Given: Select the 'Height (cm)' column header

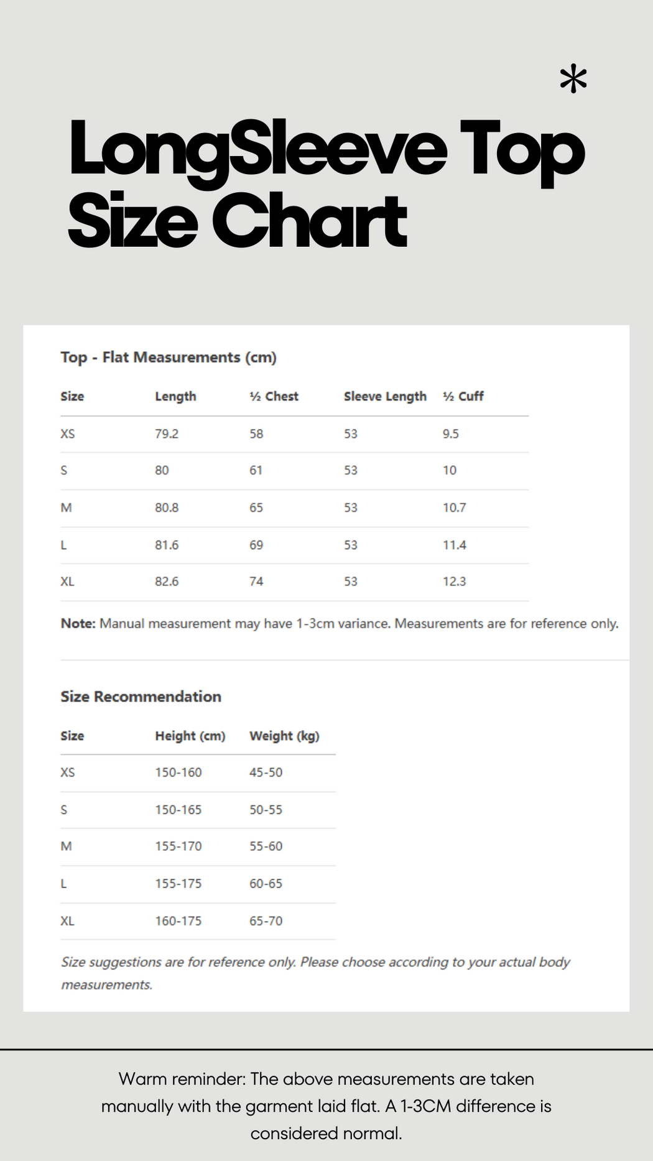Looking at the screenshot, I should pos(190,736).
